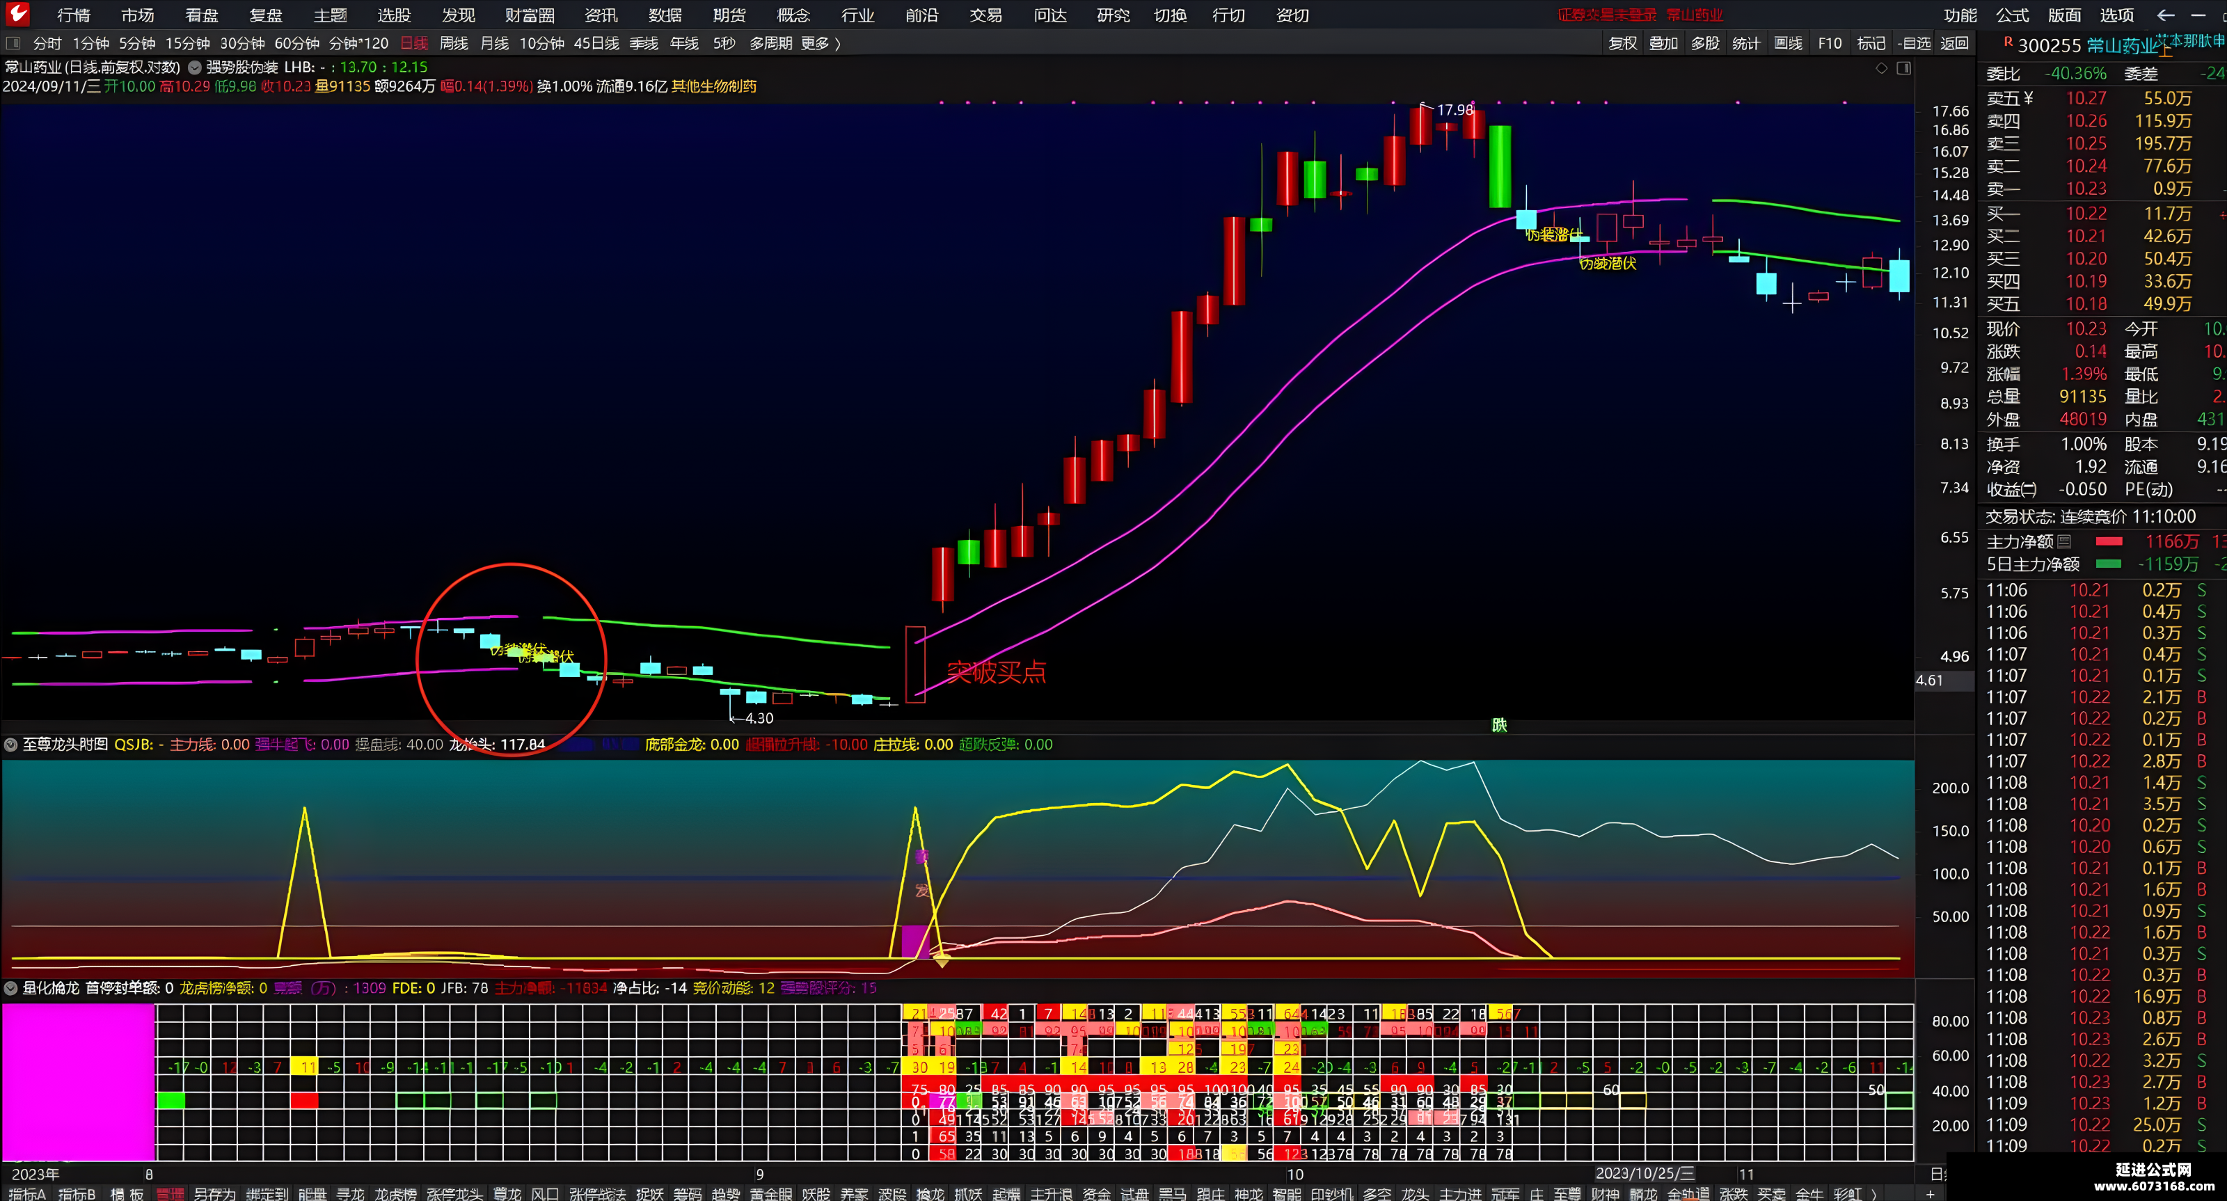Screen dimensions: 2227x1201
Task: Click the 返回 button
Action: tap(1955, 43)
